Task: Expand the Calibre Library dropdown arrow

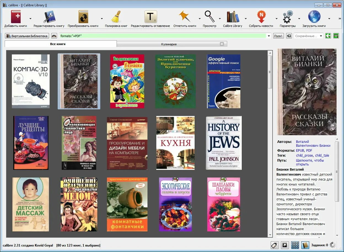Action: pyautogui.click(x=246, y=19)
